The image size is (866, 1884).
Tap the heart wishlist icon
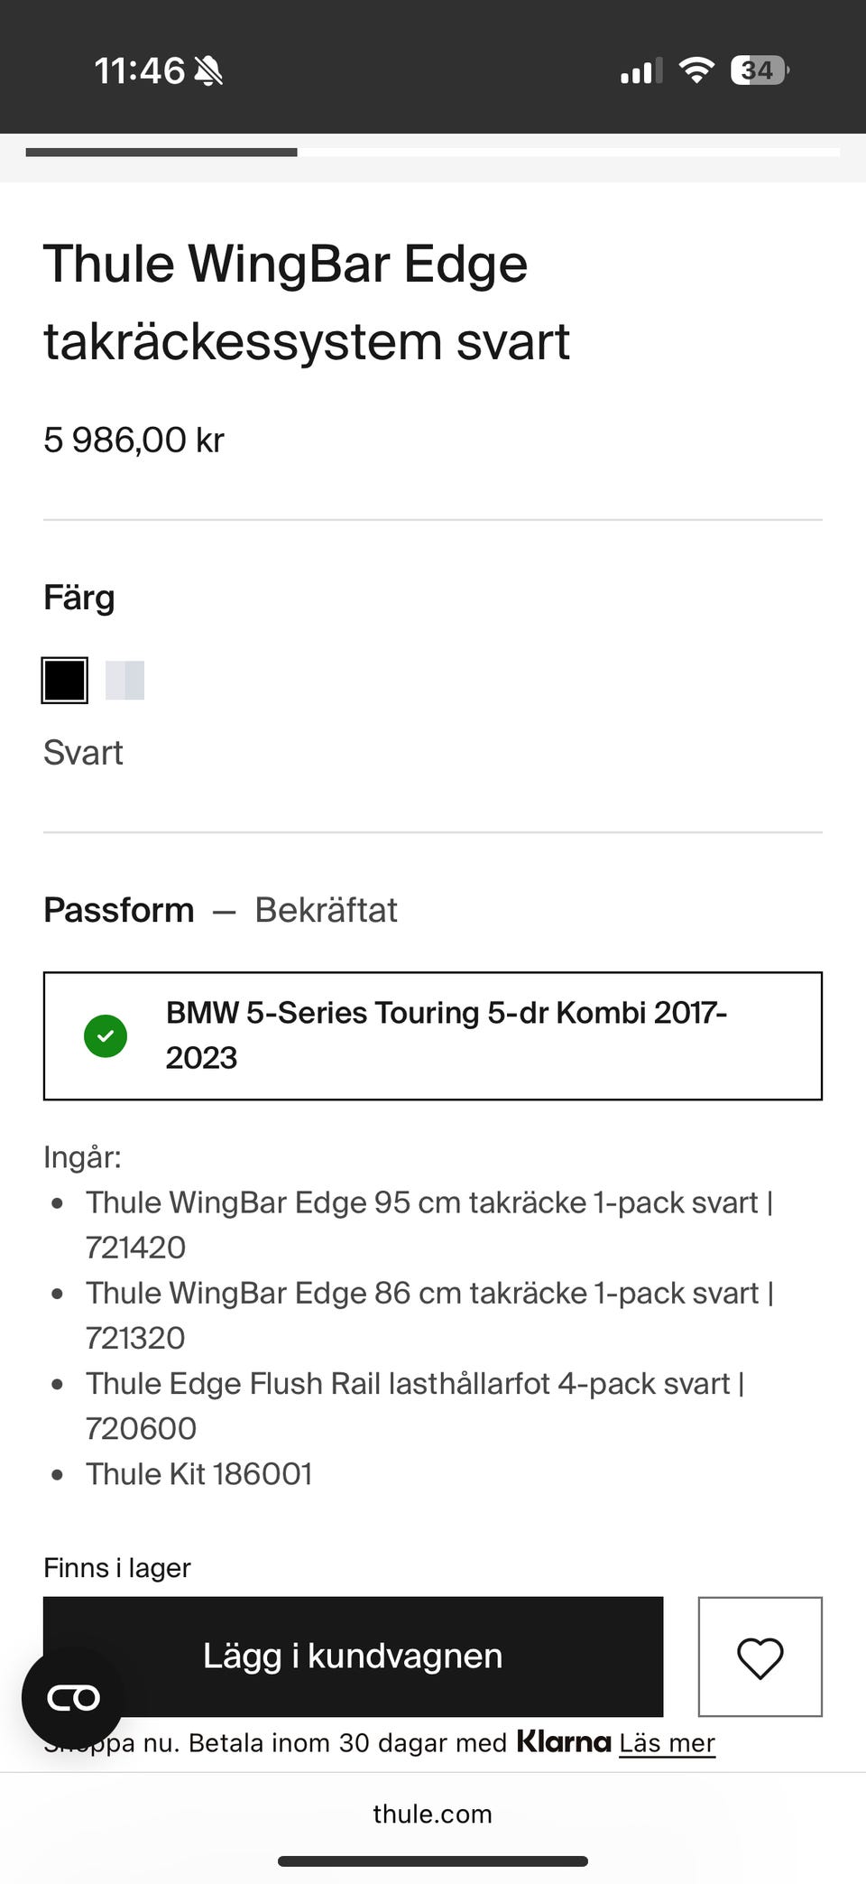(760, 1657)
